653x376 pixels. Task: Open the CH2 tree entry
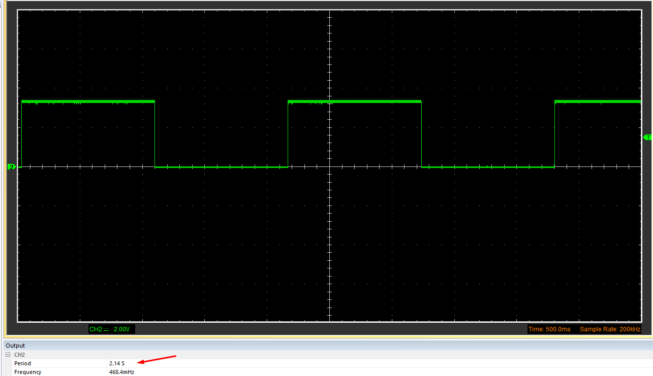[x=19, y=354]
